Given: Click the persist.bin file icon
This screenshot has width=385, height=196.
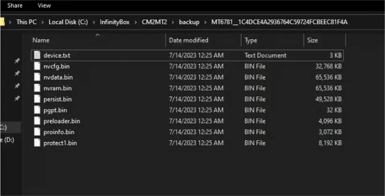Looking at the screenshot, I should (37, 99).
